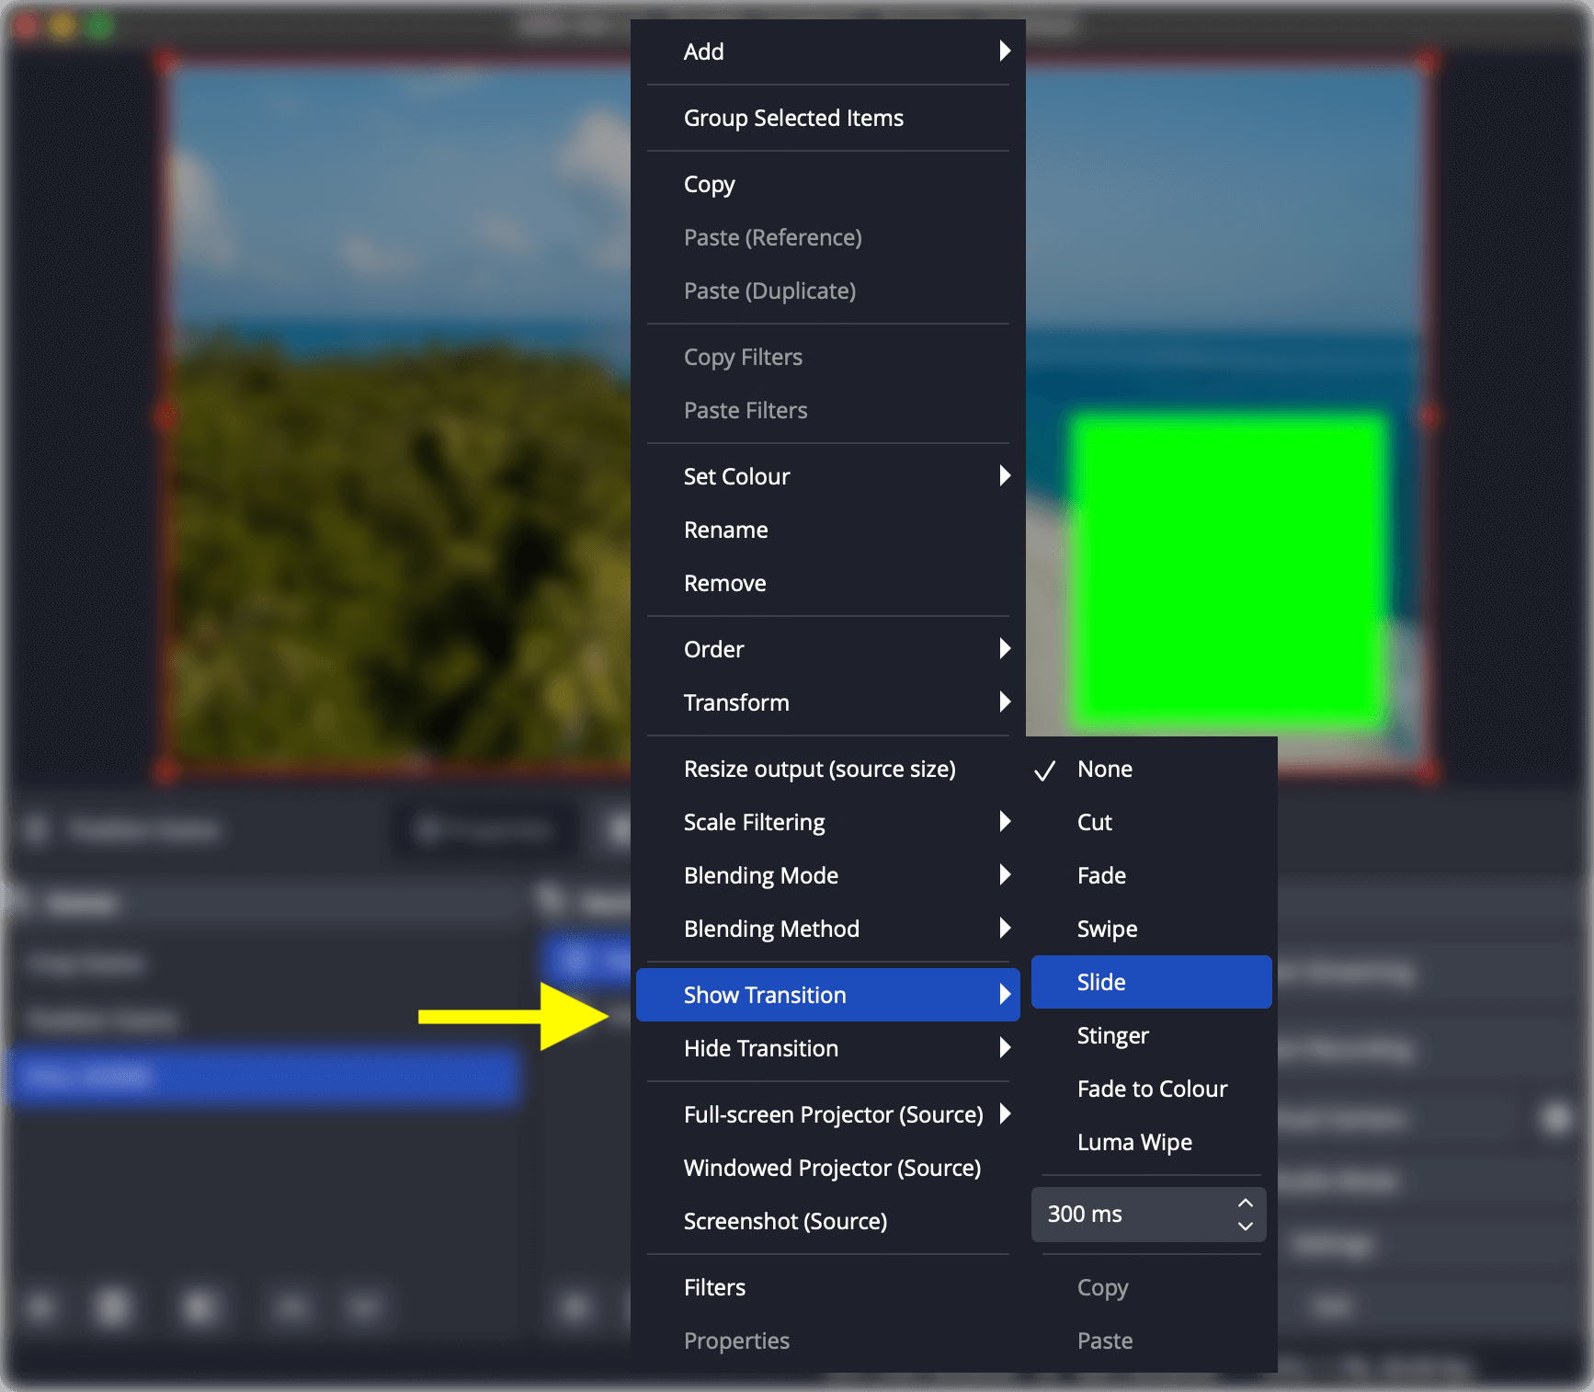Remove the selected source

724,584
